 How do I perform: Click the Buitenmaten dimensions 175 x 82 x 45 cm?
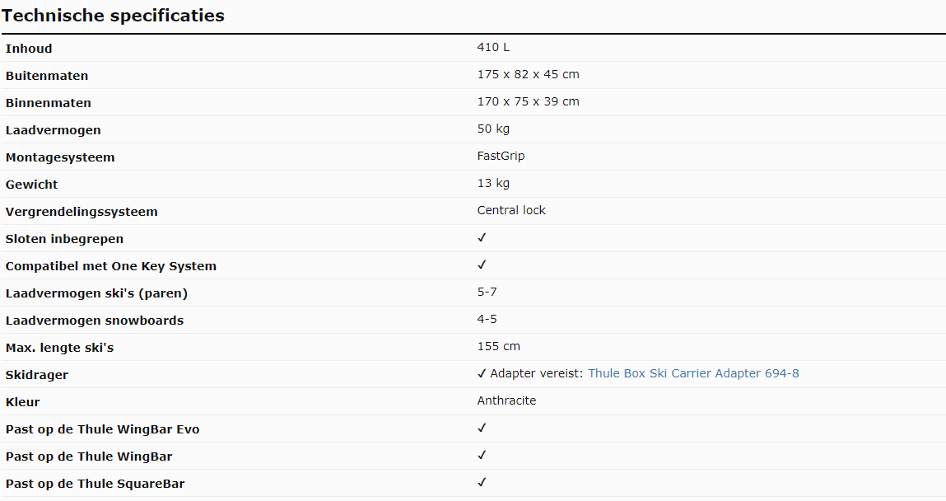(529, 74)
